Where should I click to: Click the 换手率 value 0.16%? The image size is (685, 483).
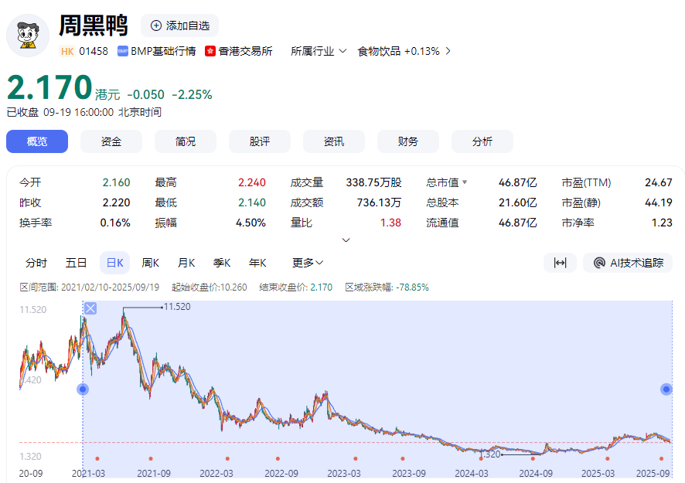pos(115,223)
